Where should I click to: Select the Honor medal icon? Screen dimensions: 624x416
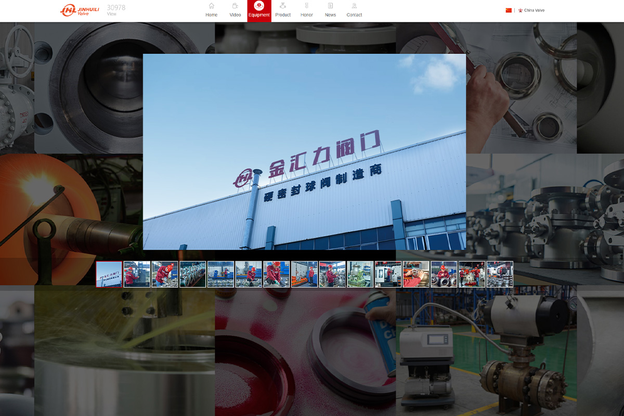(306, 6)
